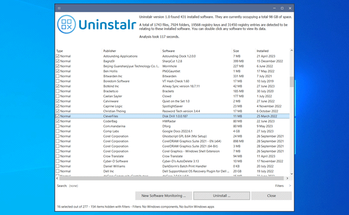This screenshot has width=349, height=215.
Task: Check the Caelan Sayler Clowd checkbox
Action: pos(57,96)
